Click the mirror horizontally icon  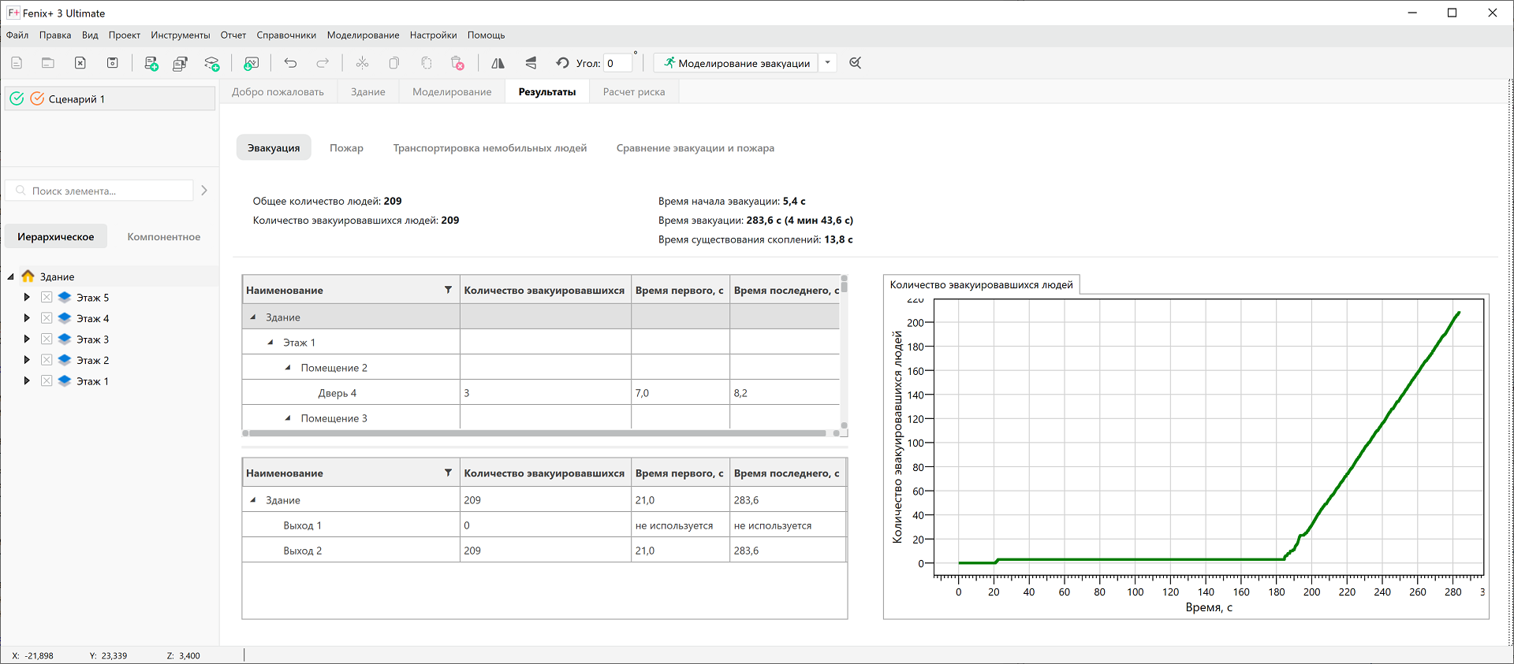tap(498, 63)
